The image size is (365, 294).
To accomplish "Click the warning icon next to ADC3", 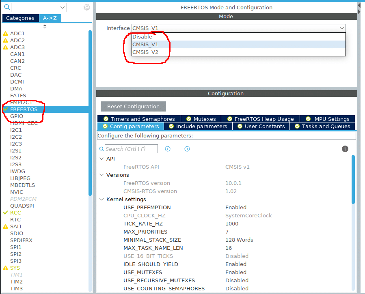I will [6, 47].
